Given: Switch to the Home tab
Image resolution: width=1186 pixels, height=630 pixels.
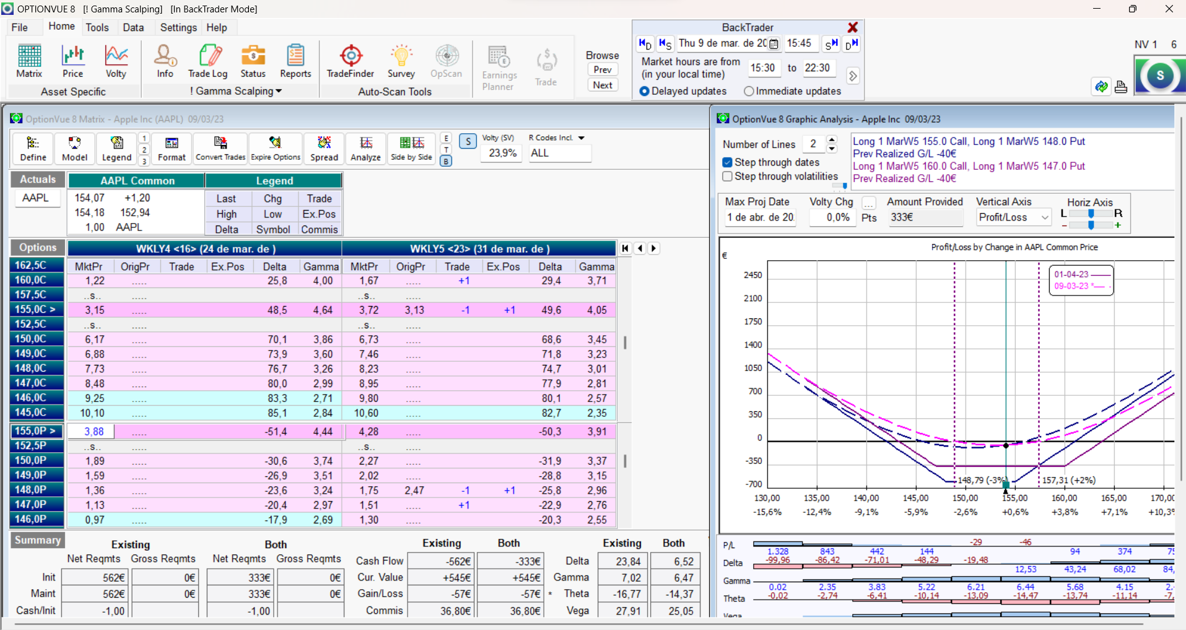Looking at the screenshot, I should 61,26.
